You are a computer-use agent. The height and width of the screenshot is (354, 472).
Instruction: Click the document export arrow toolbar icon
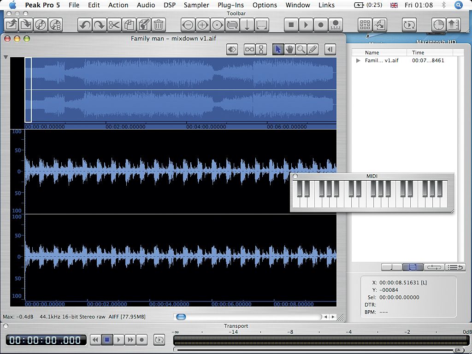coord(380,25)
